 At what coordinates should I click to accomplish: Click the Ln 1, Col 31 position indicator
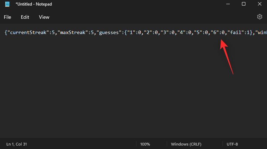click(17, 144)
